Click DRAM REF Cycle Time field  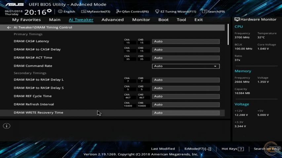[x=186, y=96]
